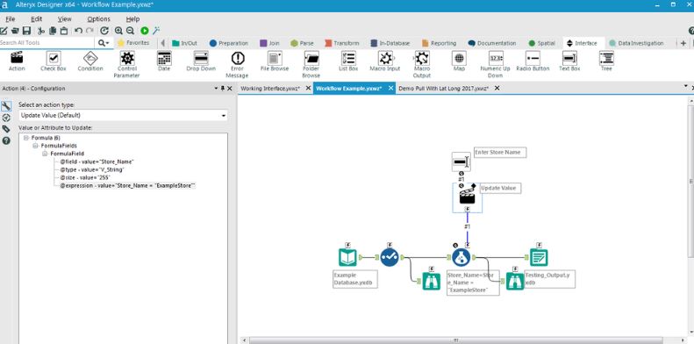
Task: Switch to Working Interface.yxwz tab
Action: [270, 88]
